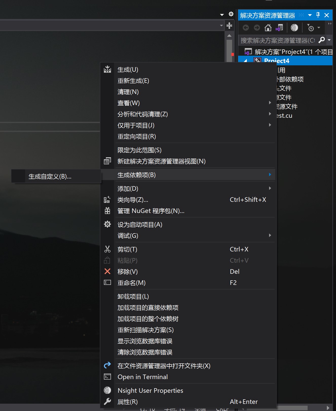Click Nsight globe icon in Solution Explorer toolbar

pyautogui.click(x=294, y=28)
